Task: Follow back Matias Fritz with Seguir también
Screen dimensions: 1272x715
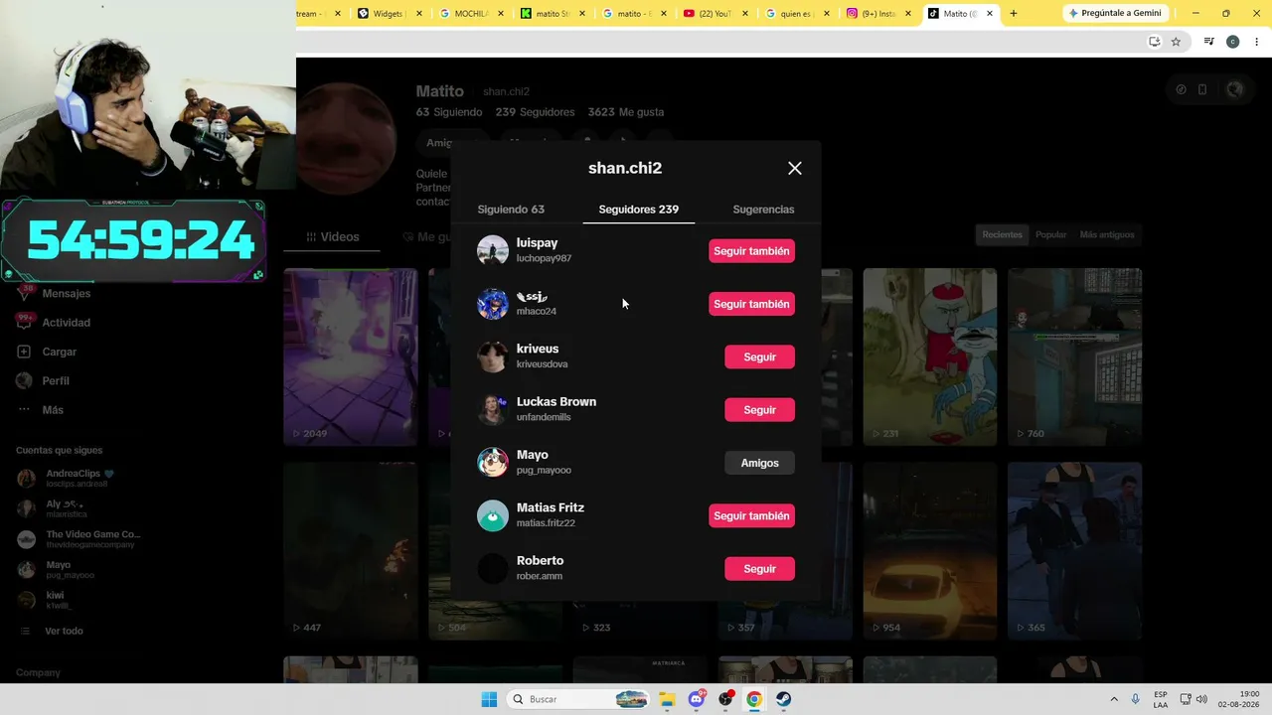Action: coord(751,516)
